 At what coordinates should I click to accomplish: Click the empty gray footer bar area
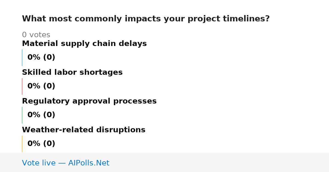pyautogui.click(x=219, y=162)
